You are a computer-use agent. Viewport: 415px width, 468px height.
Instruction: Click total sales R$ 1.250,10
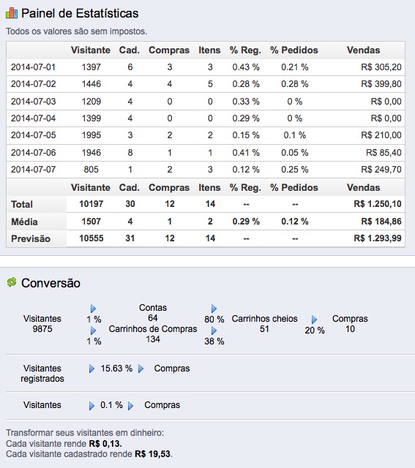pos(378,204)
